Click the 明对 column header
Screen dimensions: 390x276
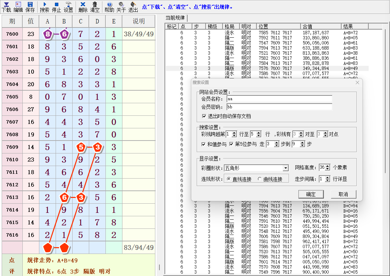[x=248, y=26]
